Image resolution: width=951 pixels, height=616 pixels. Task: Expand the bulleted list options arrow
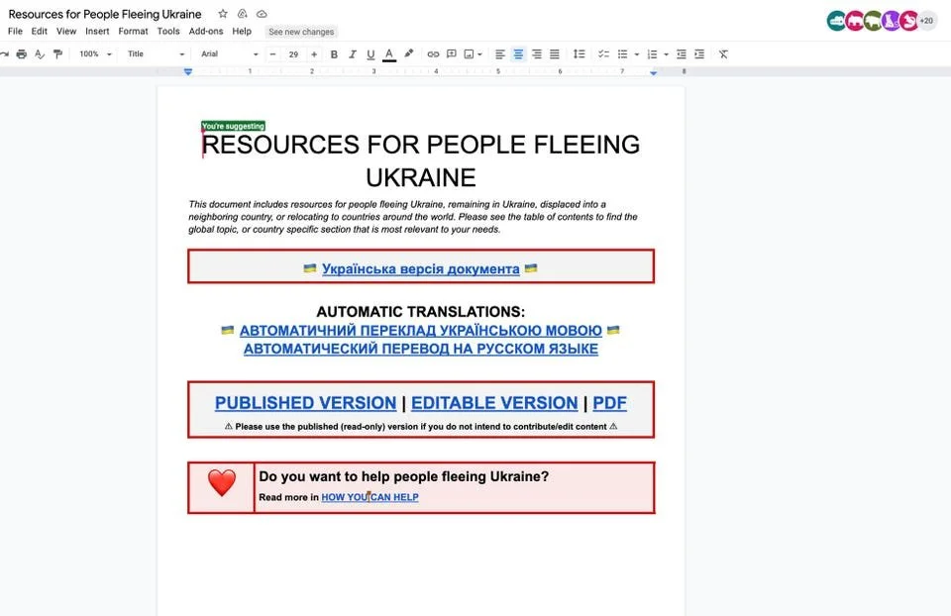(637, 53)
